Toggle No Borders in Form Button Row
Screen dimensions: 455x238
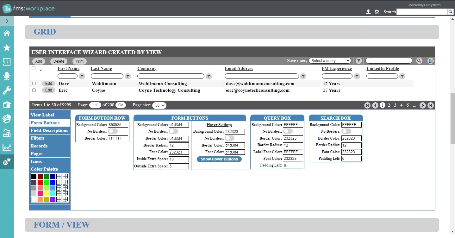point(113,131)
